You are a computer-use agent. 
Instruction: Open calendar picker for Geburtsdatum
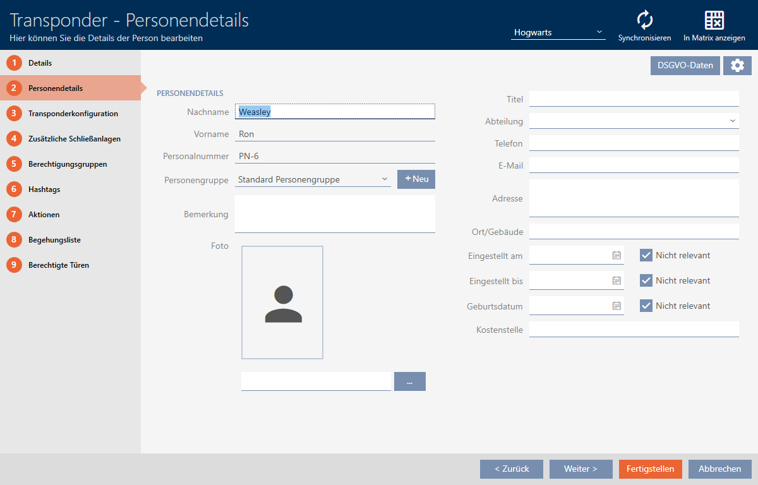(x=617, y=306)
